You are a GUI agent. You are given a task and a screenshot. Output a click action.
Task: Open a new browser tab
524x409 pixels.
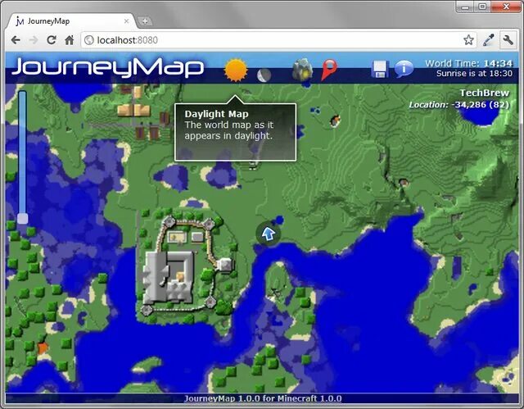click(145, 21)
